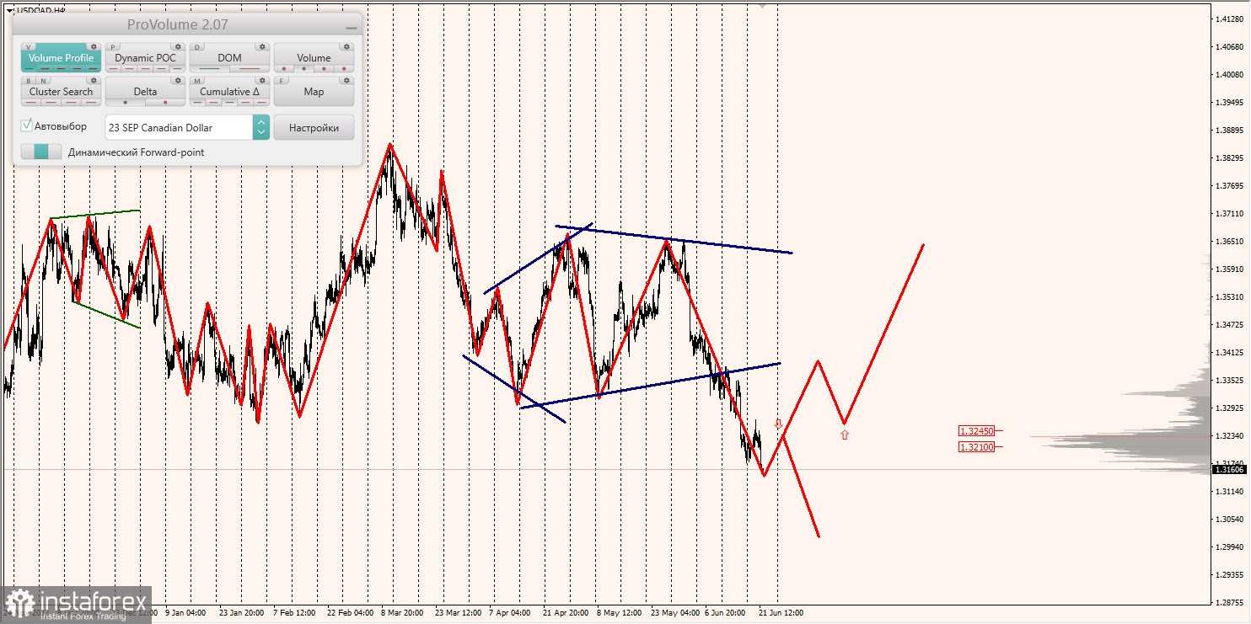The width and height of the screenshot is (1251, 624).
Task: Open Delta gear settings
Action: [178, 80]
